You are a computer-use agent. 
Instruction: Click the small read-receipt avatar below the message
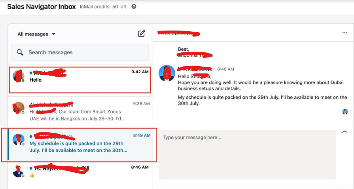tap(345, 112)
